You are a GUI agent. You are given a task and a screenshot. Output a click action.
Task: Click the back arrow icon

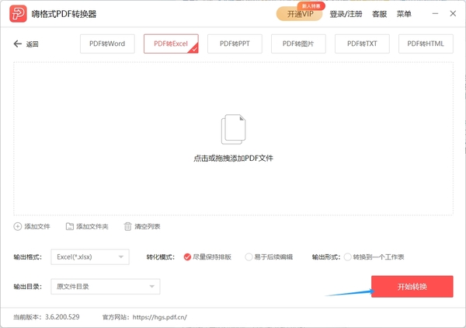17,44
